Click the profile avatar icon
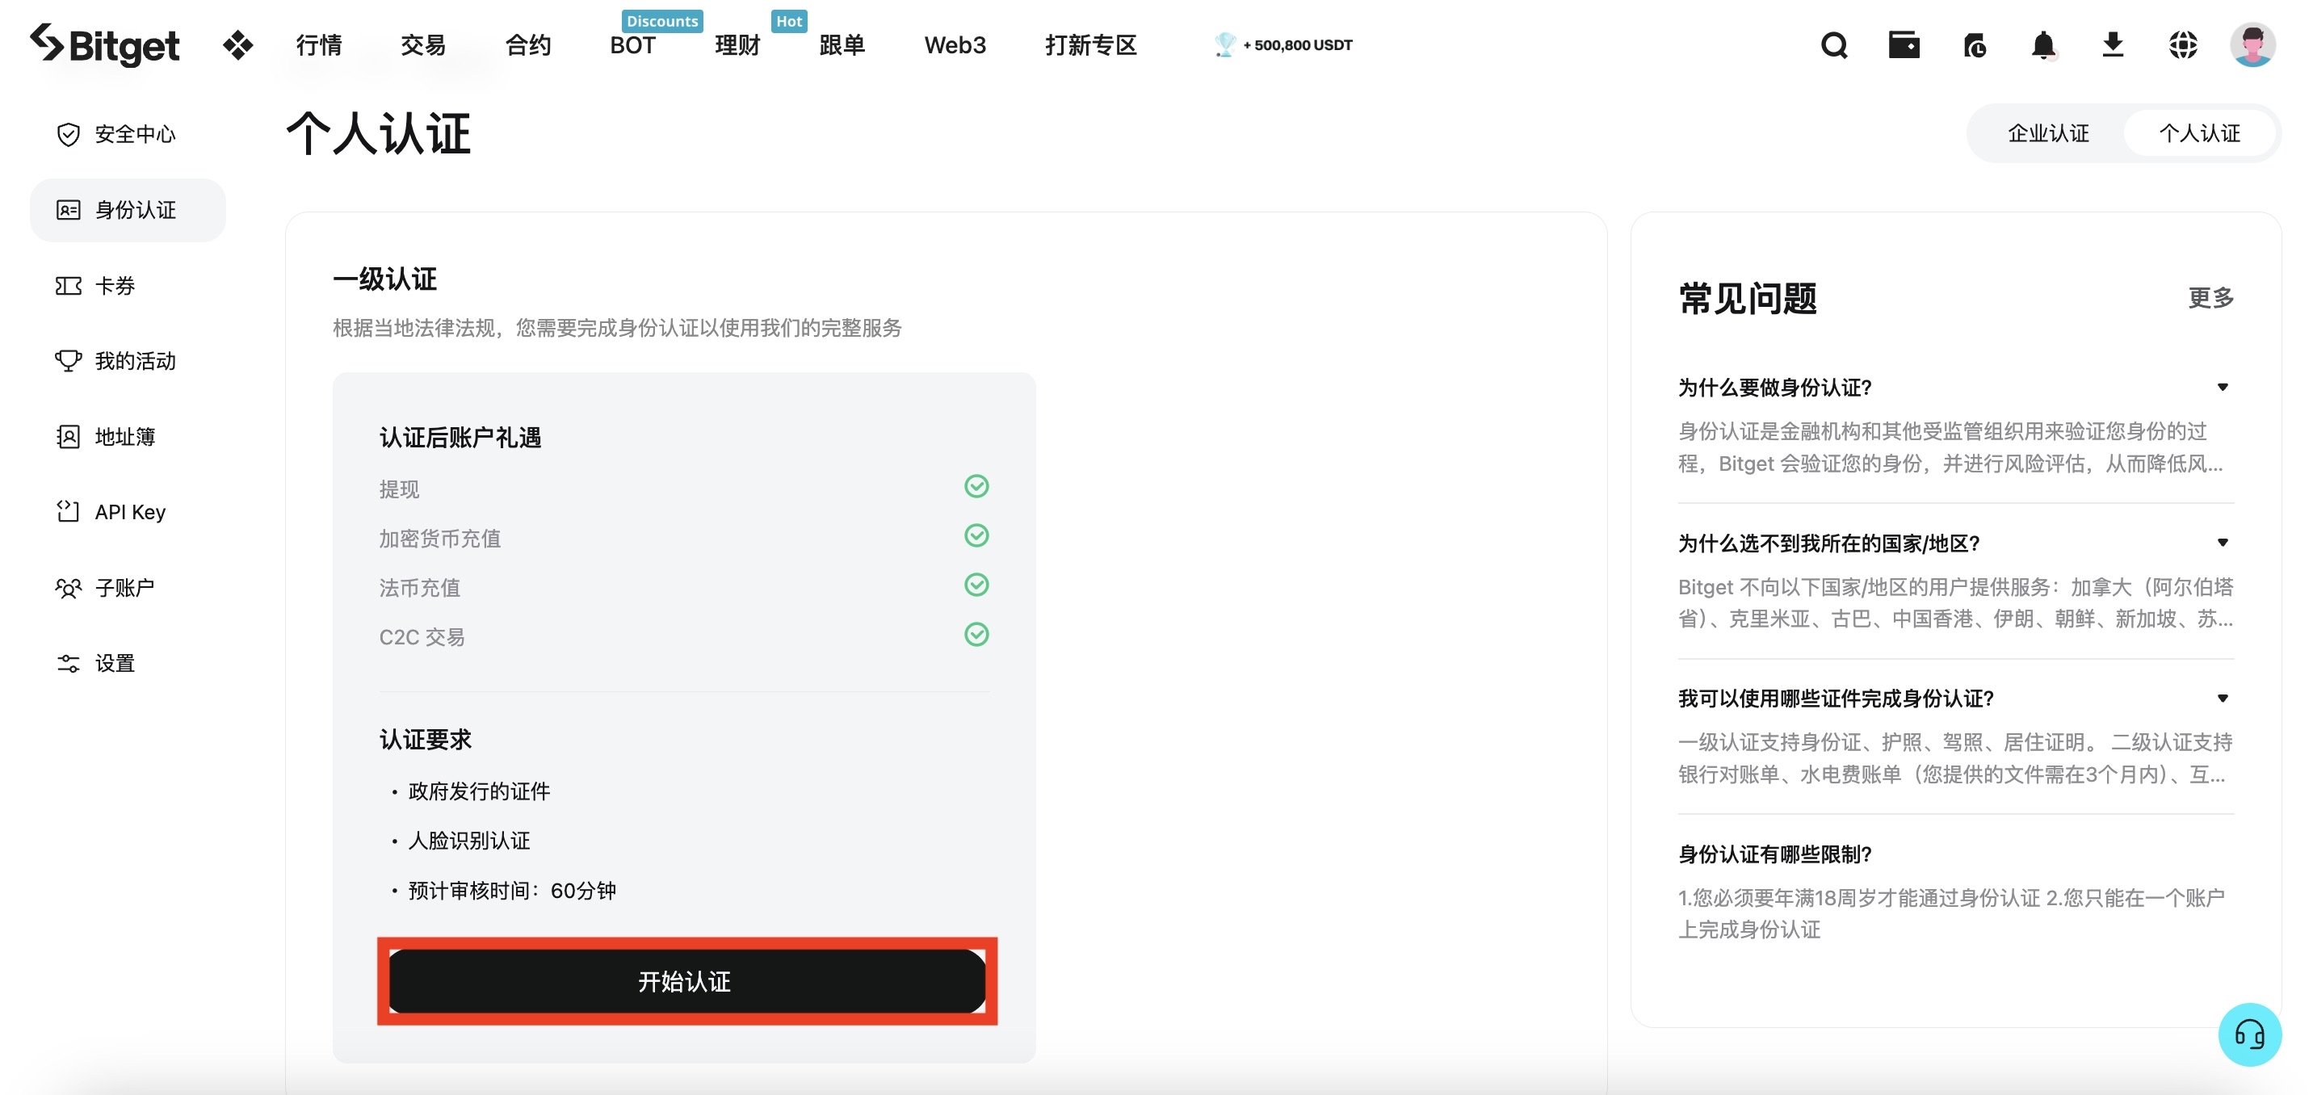This screenshot has width=2313, height=1095. tap(2254, 45)
